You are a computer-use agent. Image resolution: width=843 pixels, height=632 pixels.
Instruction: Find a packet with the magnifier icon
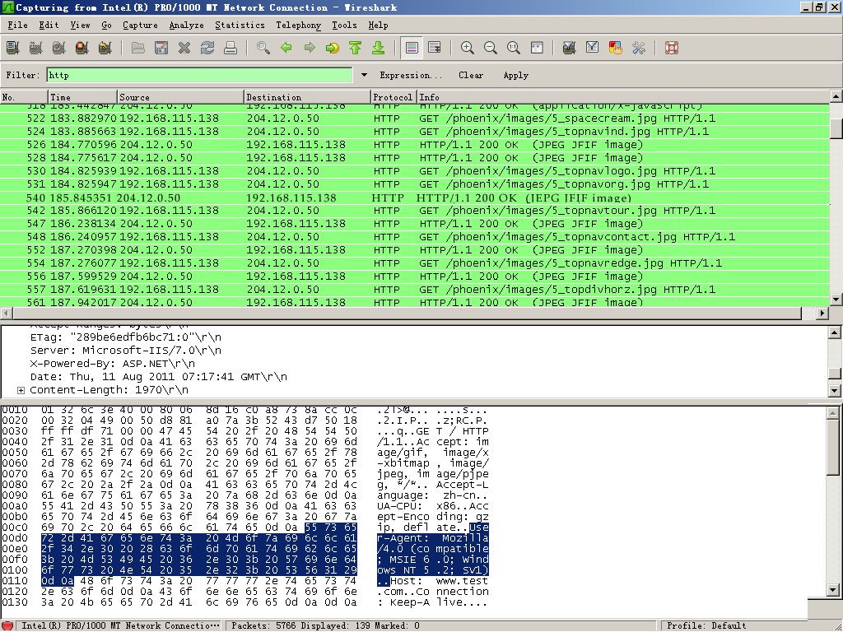(263, 48)
